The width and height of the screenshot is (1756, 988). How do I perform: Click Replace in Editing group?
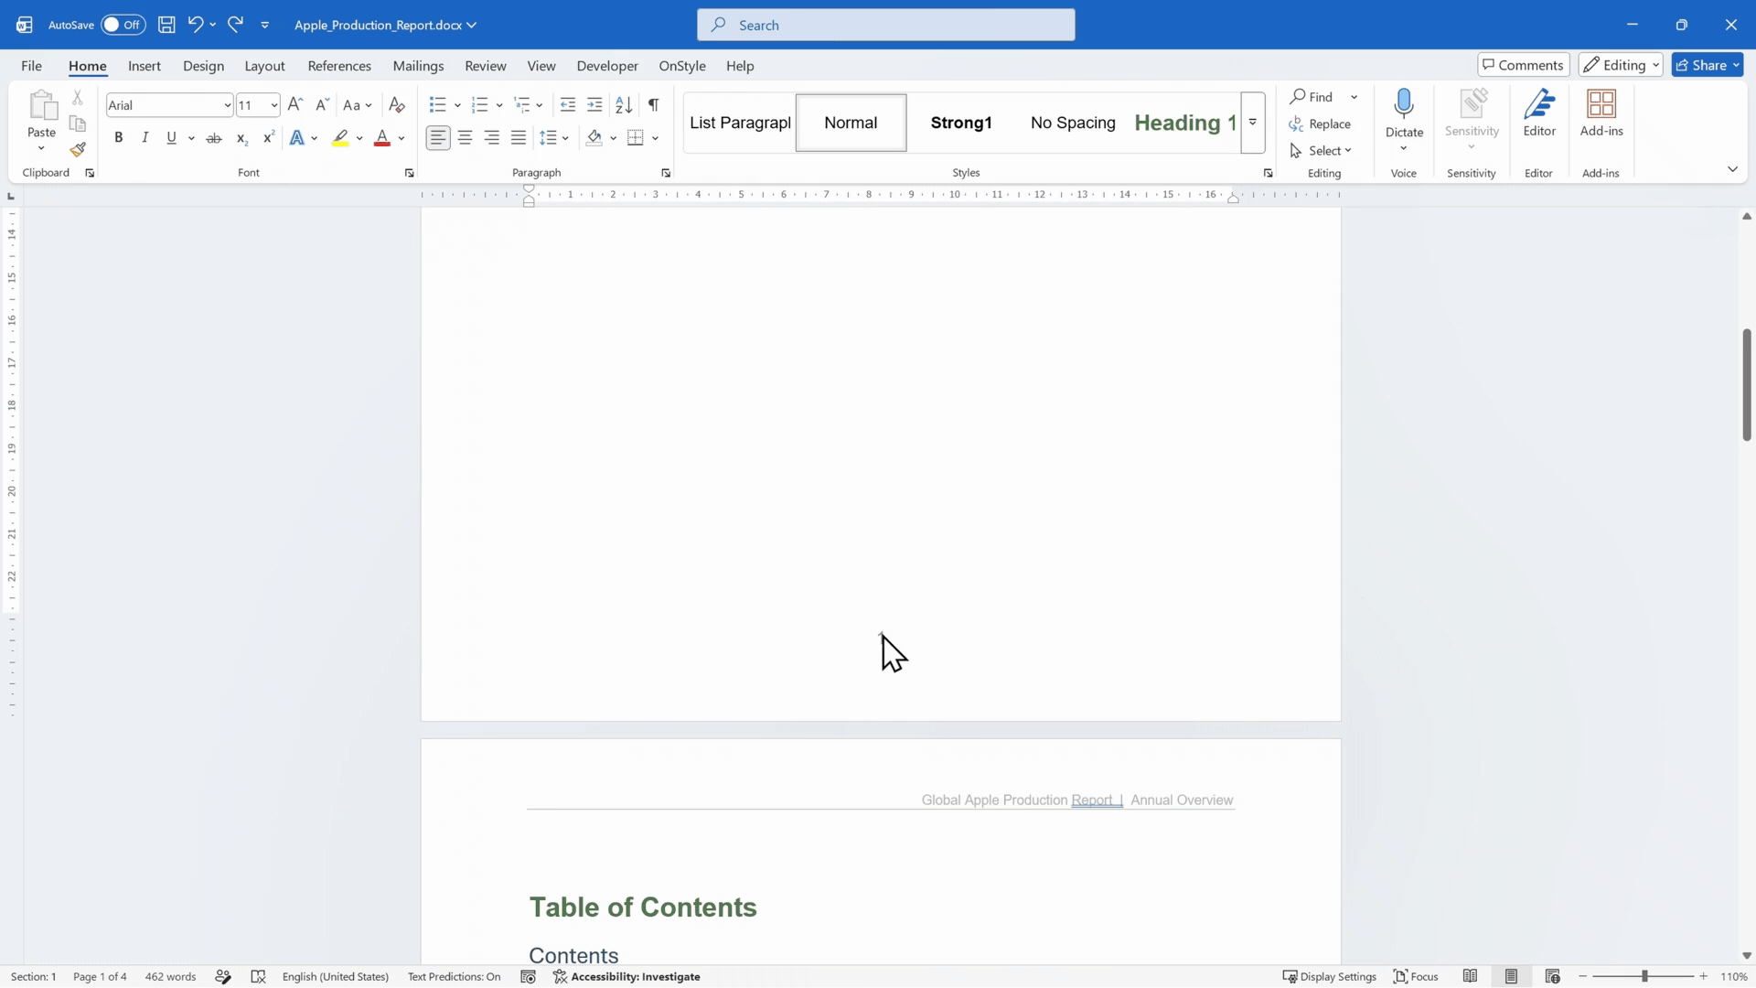[x=1320, y=123]
